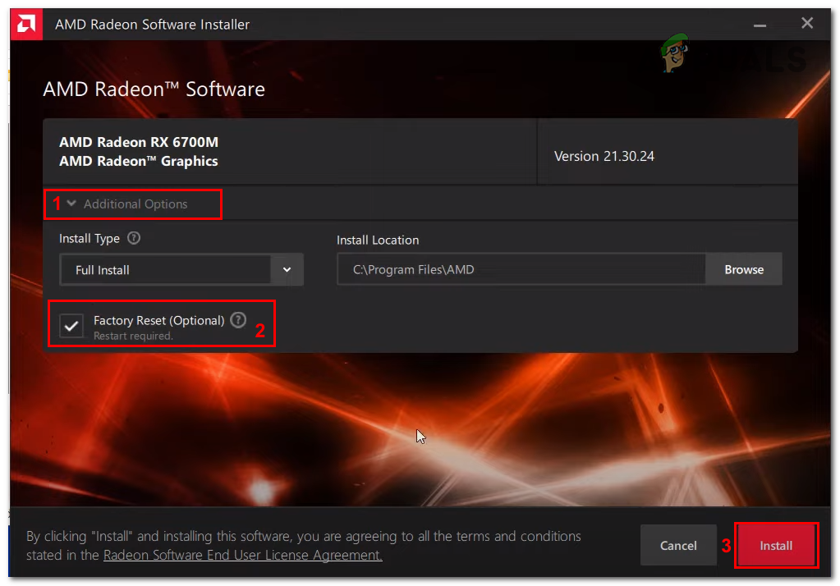
Task: Cancel the Radeon Software installation
Action: coord(678,545)
